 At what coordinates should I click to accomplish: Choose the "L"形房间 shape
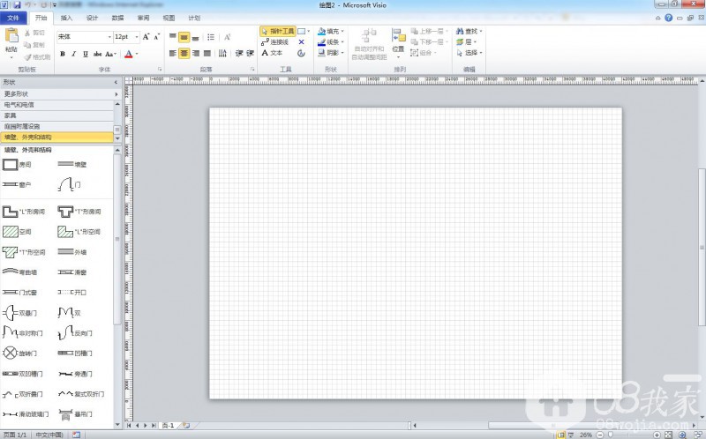11,212
